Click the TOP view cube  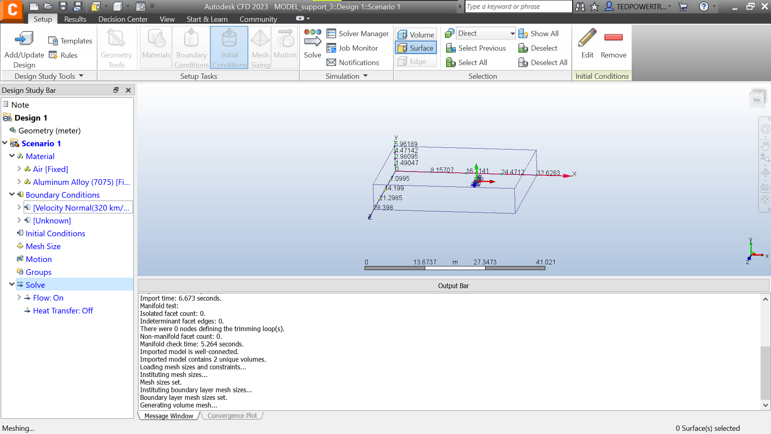pyautogui.click(x=757, y=100)
